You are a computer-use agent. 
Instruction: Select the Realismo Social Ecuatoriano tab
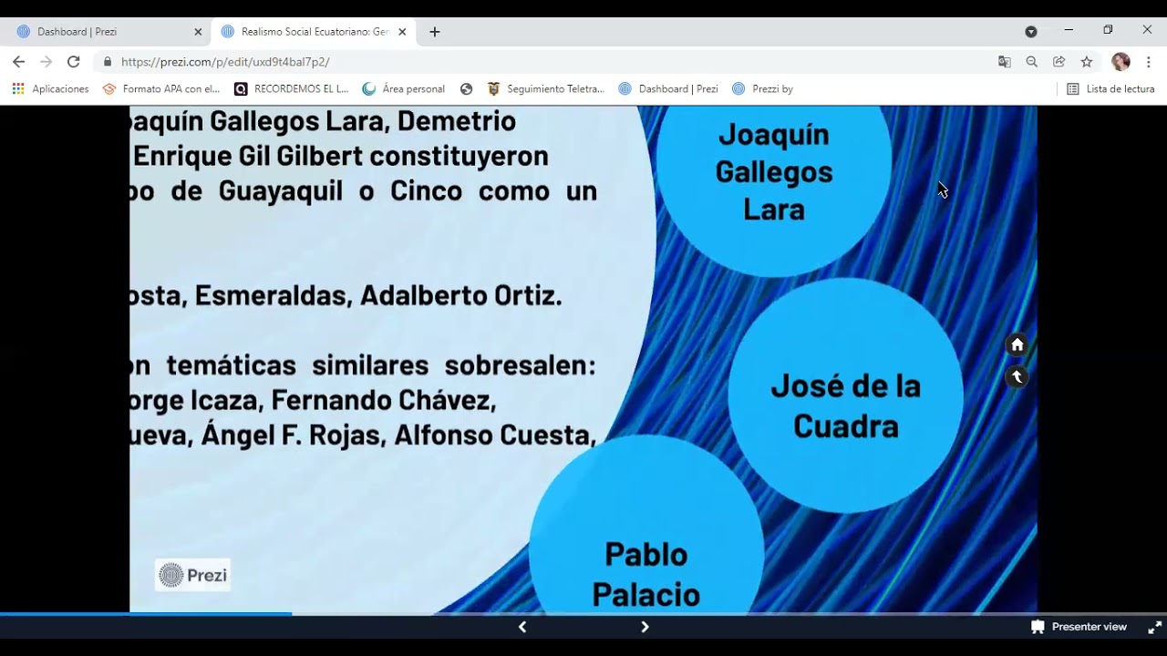314,32
